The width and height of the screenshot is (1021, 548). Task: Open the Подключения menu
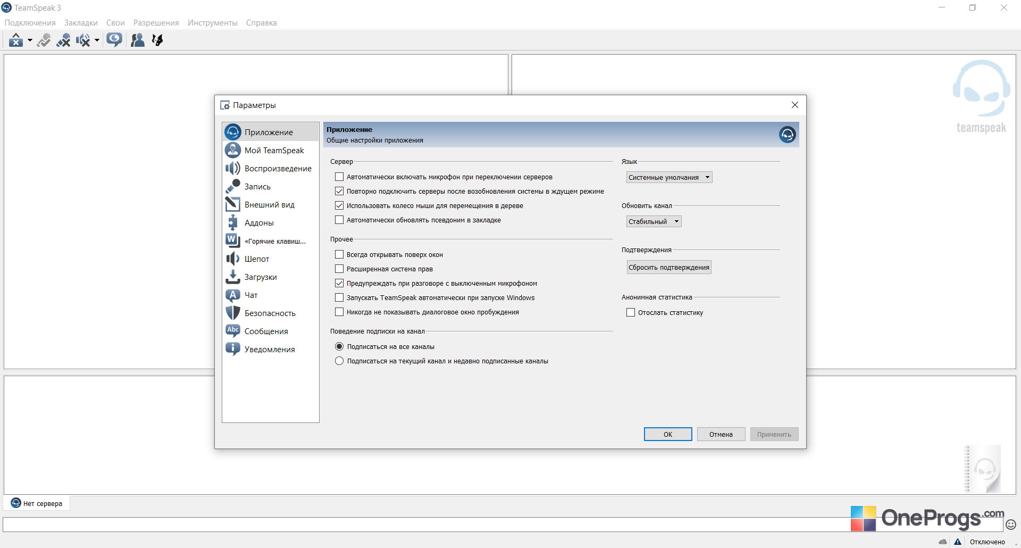[x=30, y=23]
